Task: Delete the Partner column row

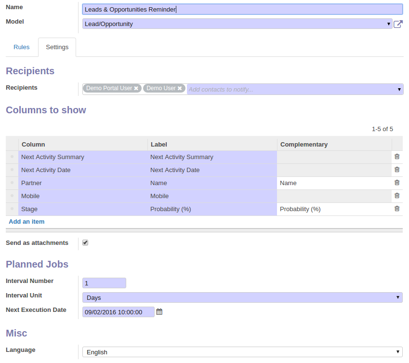Action: tap(397, 183)
